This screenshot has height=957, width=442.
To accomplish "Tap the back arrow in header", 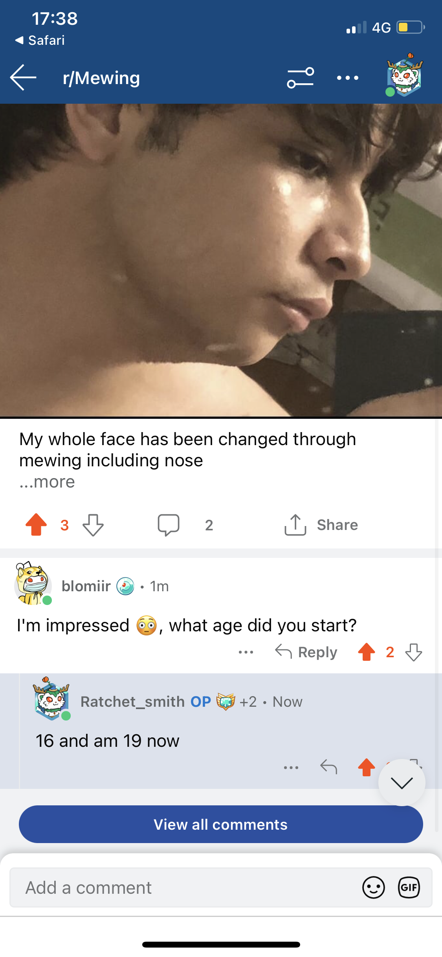I will [x=23, y=77].
